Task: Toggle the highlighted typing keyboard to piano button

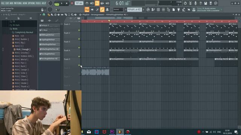Action: pyautogui.click(x=87, y=10)
